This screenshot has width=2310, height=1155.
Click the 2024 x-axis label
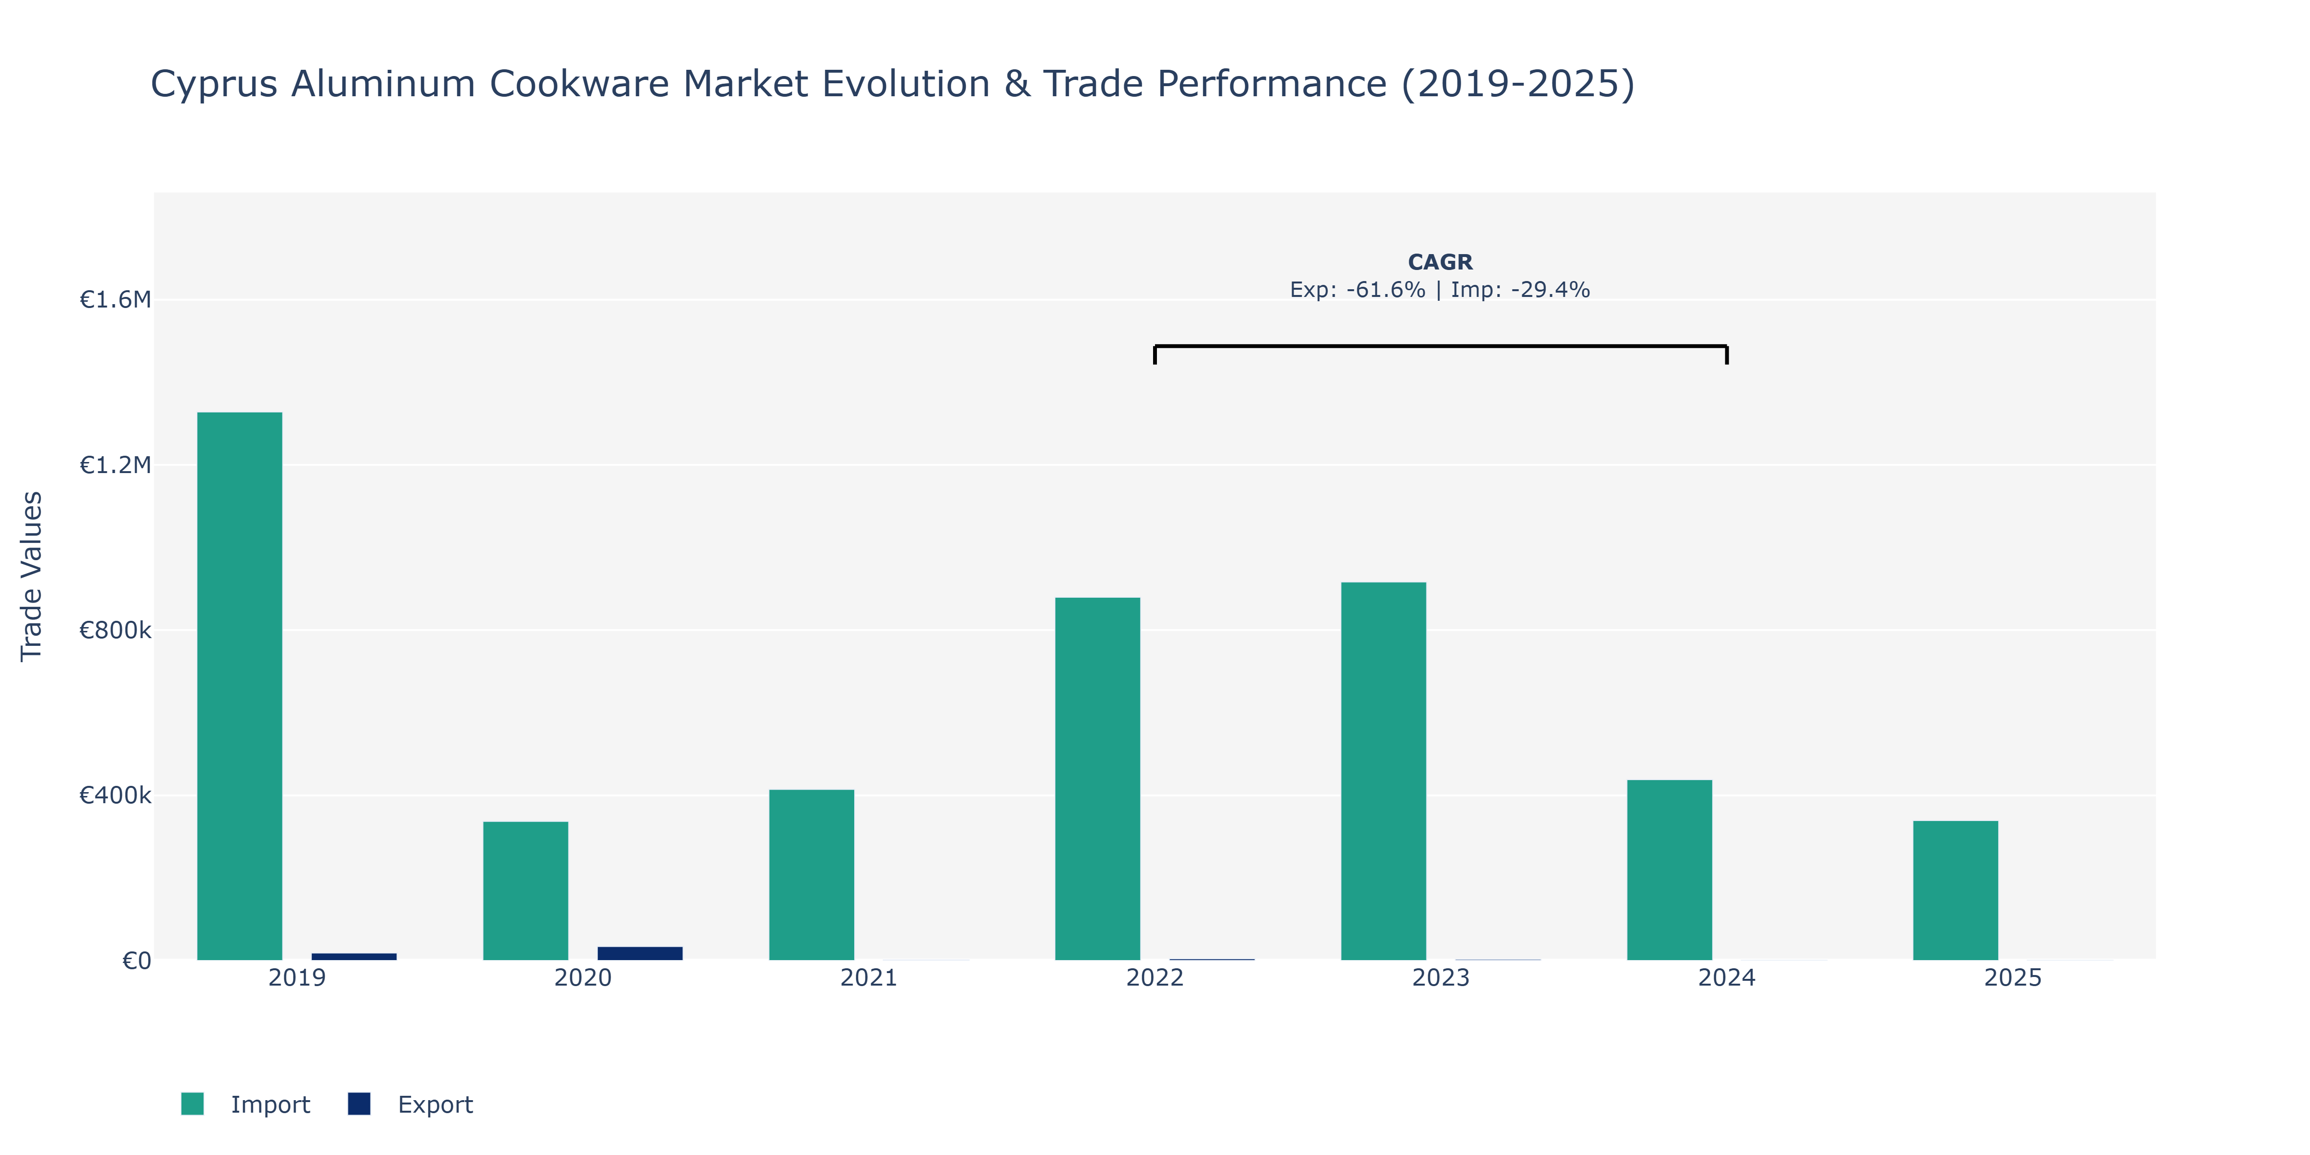point(1727,977)
